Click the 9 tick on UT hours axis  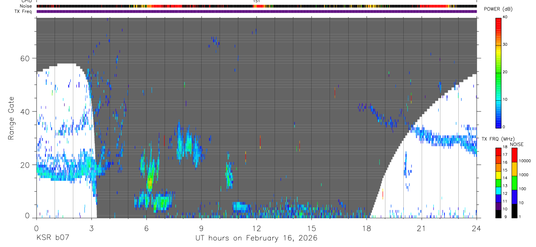click(201, 228)
